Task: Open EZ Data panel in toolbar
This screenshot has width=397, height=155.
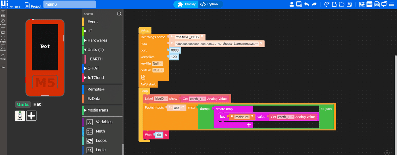Action: coord(362,5)
